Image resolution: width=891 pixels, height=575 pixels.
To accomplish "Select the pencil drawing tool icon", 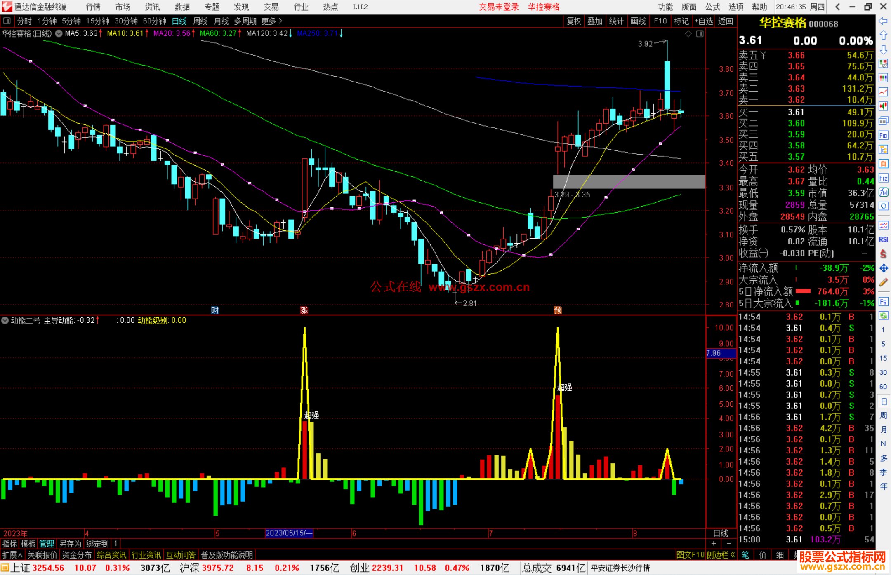I will [883, 282].
